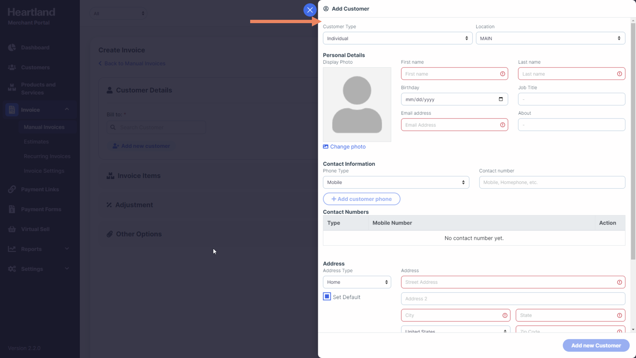Select Recurring Invoices in sidebar
The width and height of the screenshot is (636, 358).
(47, 156)
